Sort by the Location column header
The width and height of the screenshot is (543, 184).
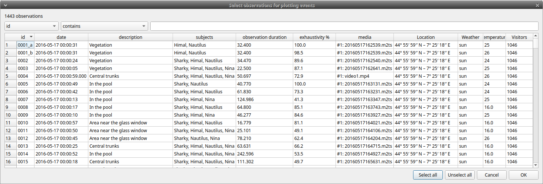(x=426, y=37)
